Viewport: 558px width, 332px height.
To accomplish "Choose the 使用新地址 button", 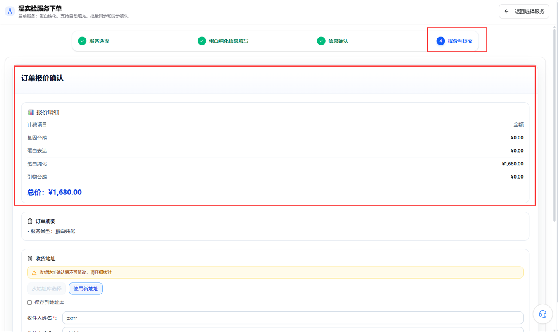I will point(86,289).
